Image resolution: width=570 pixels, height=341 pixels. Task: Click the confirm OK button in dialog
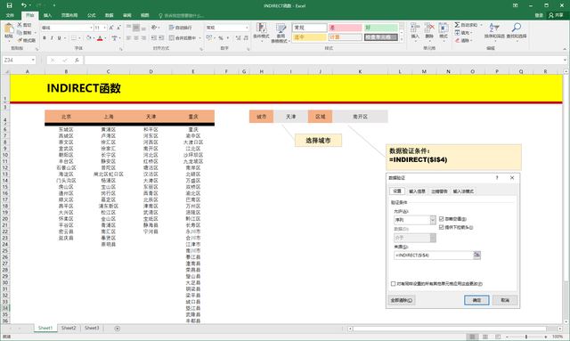(x=476, y=300)
